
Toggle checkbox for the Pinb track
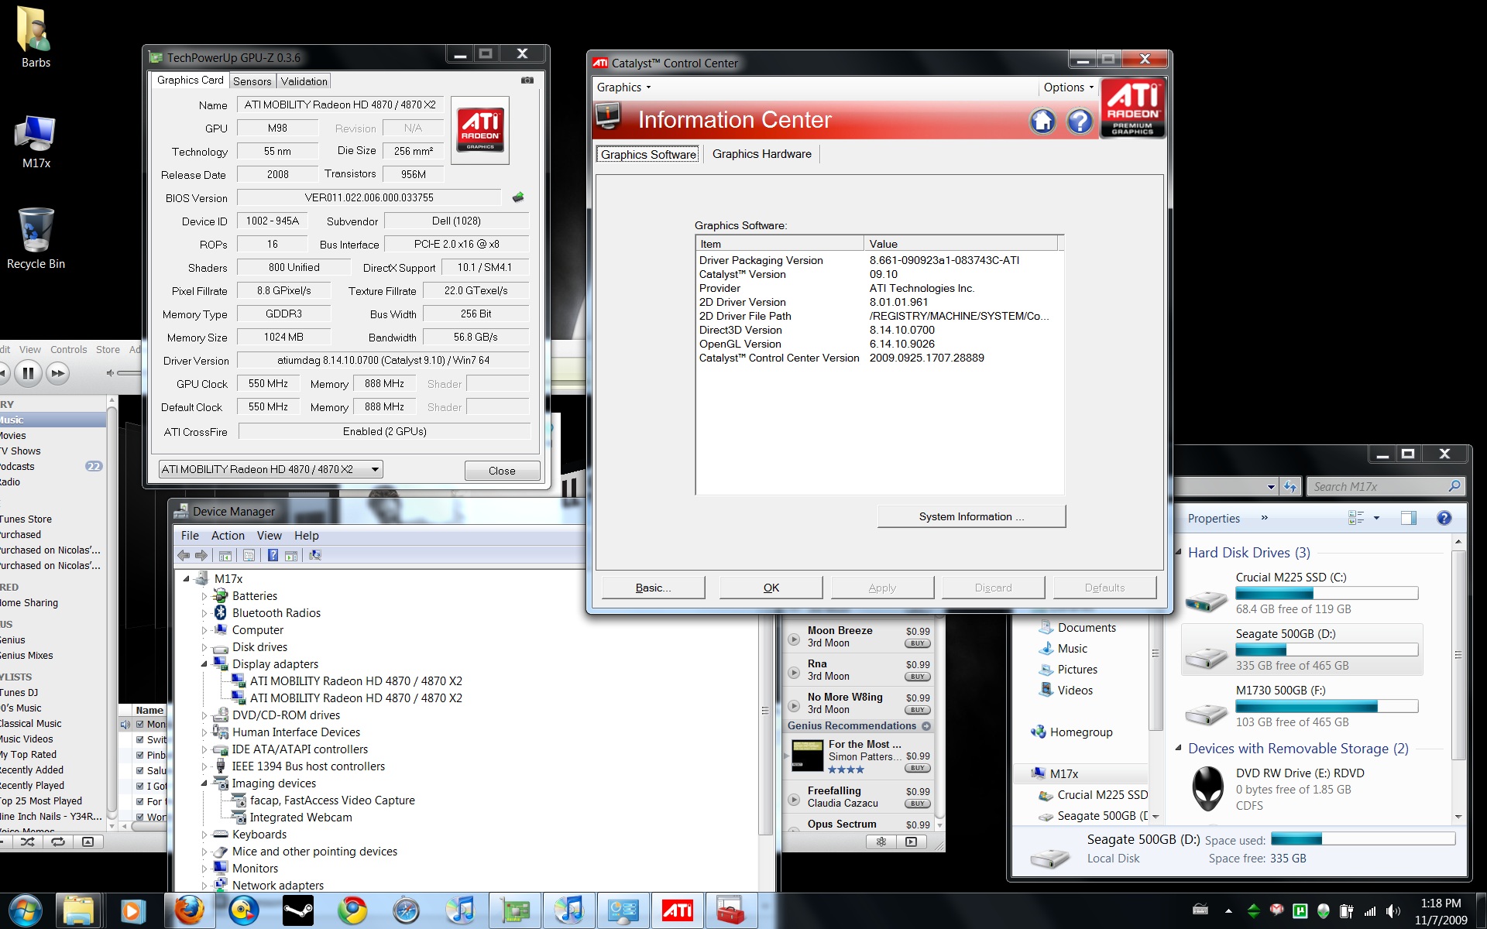pyautogui.click(x=140, y=756)
